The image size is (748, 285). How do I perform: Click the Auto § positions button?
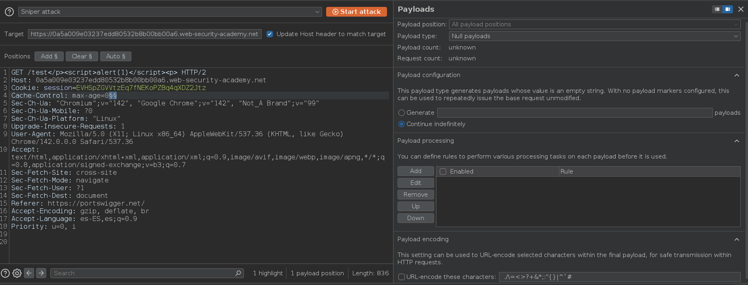(116, 56)
